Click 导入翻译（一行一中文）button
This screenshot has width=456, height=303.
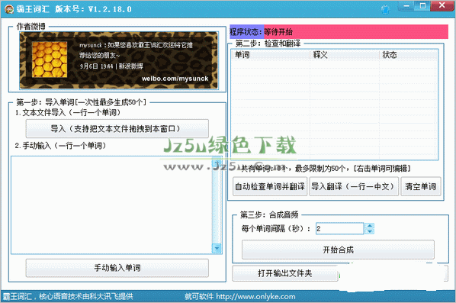354,186
